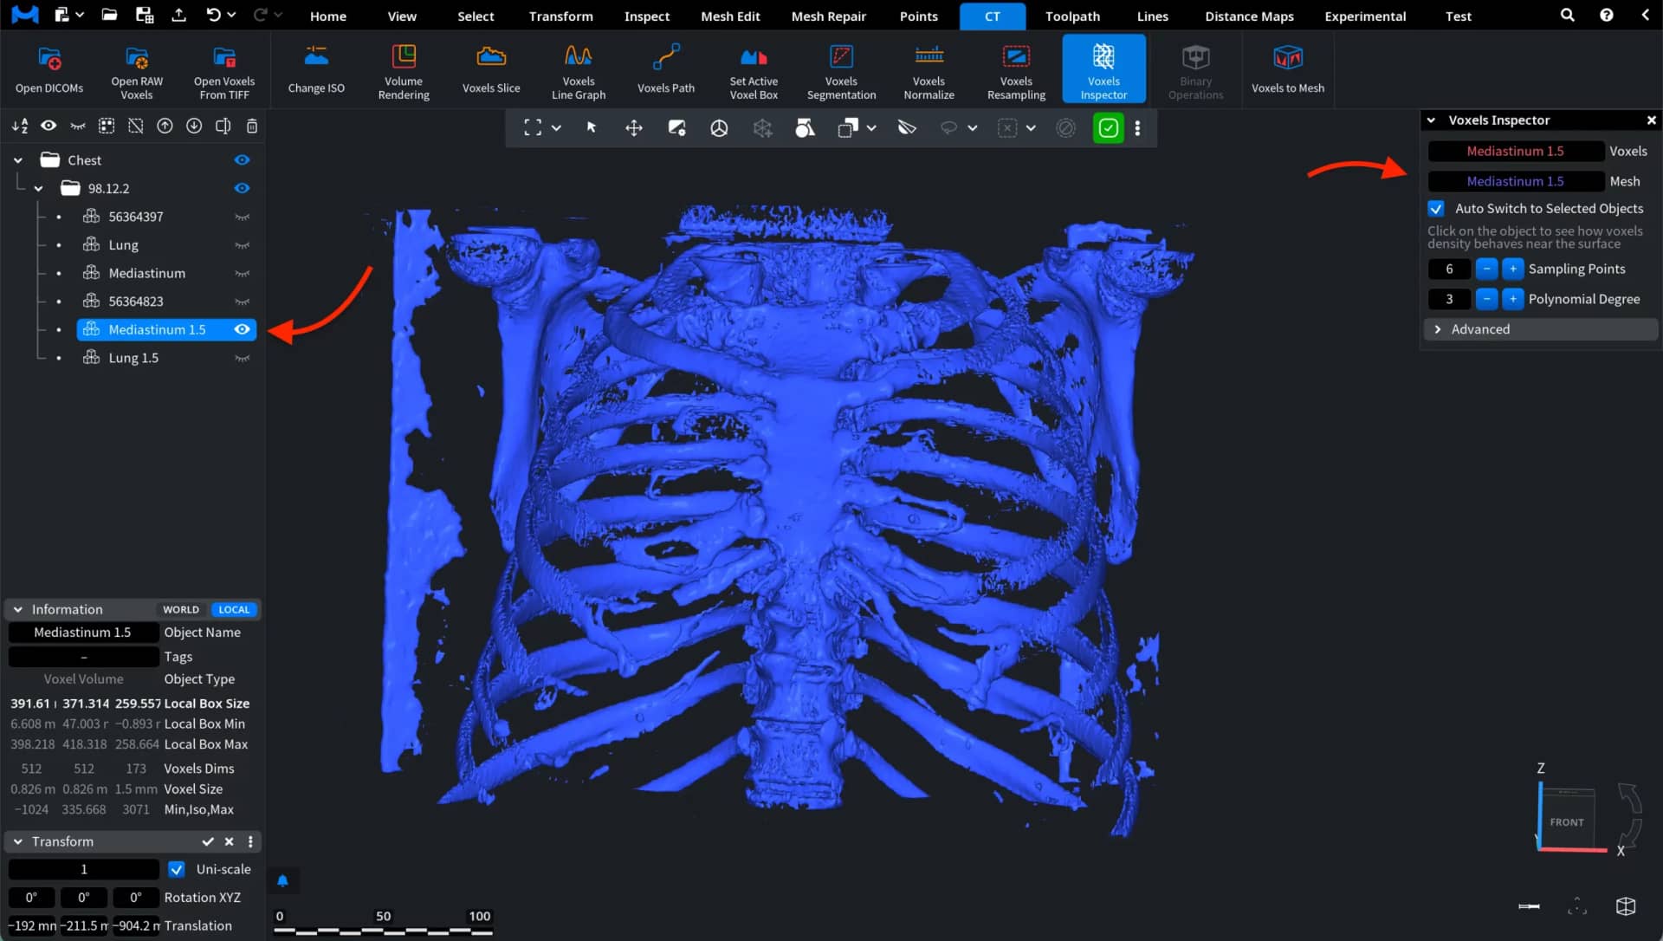Toggle visibility of 98.12.2 folder
Screen dimensions: 1663x941
[243, 188]
